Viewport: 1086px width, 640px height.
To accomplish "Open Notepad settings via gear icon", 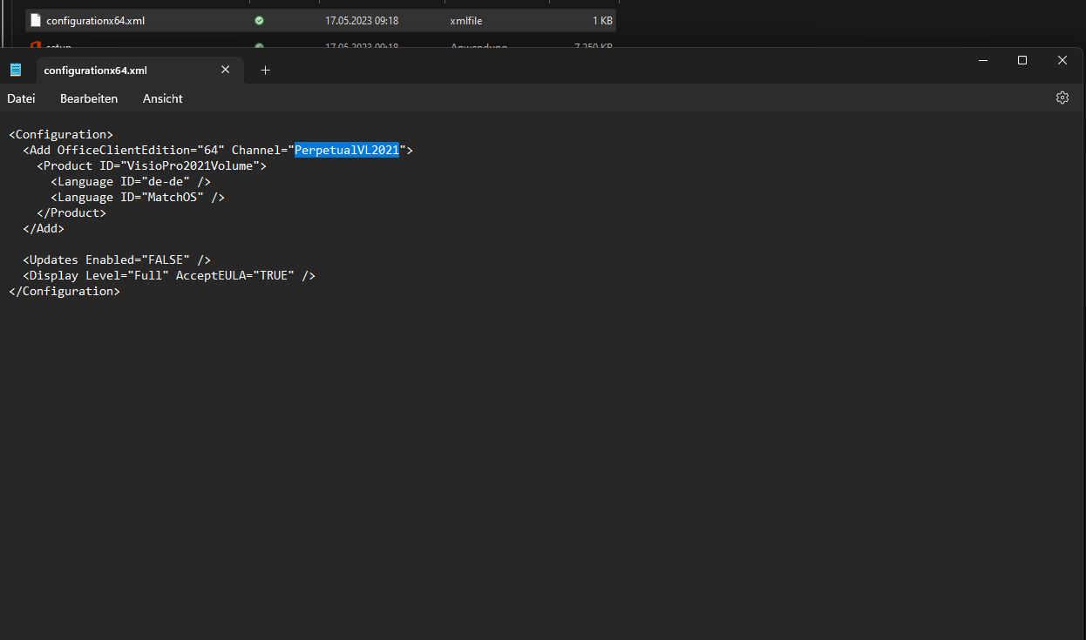I will click(1062, 98).
